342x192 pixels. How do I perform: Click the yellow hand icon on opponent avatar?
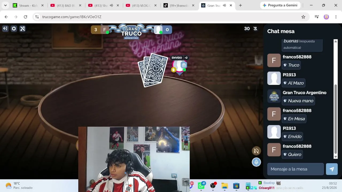[x=173, y=70]
